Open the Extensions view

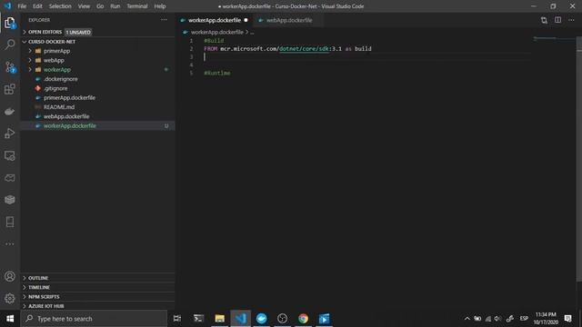point(10,89)
